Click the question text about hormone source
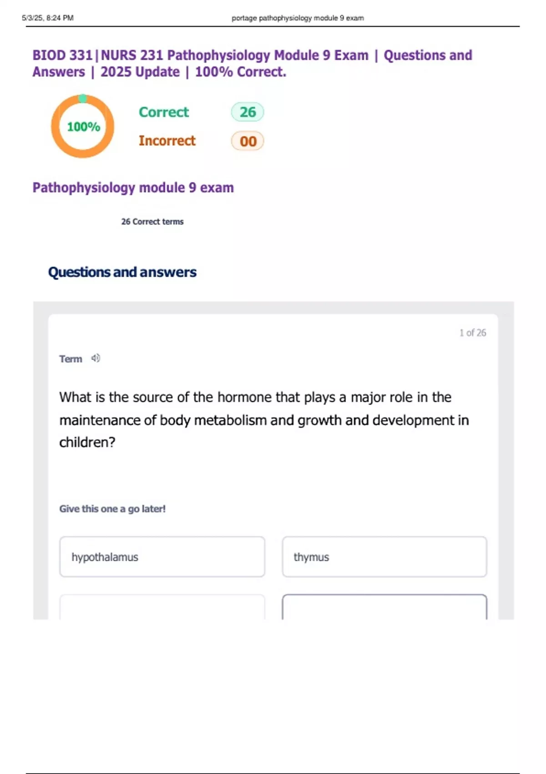 coord(264,419)
